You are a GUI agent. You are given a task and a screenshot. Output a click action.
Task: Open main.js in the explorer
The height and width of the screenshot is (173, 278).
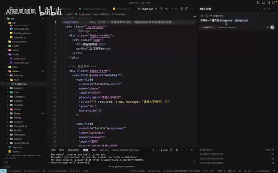click(16, 151)
